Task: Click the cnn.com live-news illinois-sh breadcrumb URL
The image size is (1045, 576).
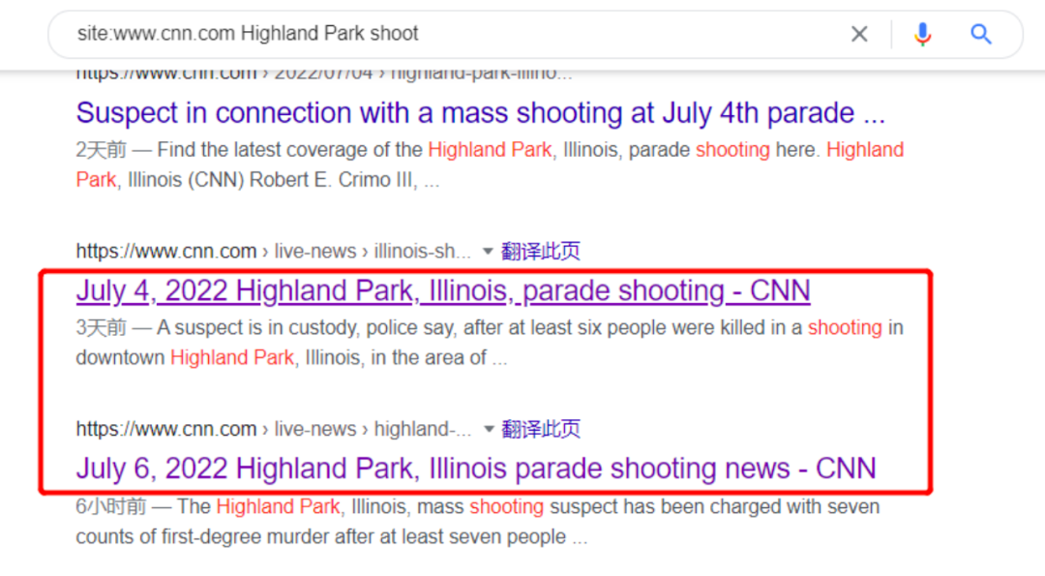Action: [x=273, y=252]
